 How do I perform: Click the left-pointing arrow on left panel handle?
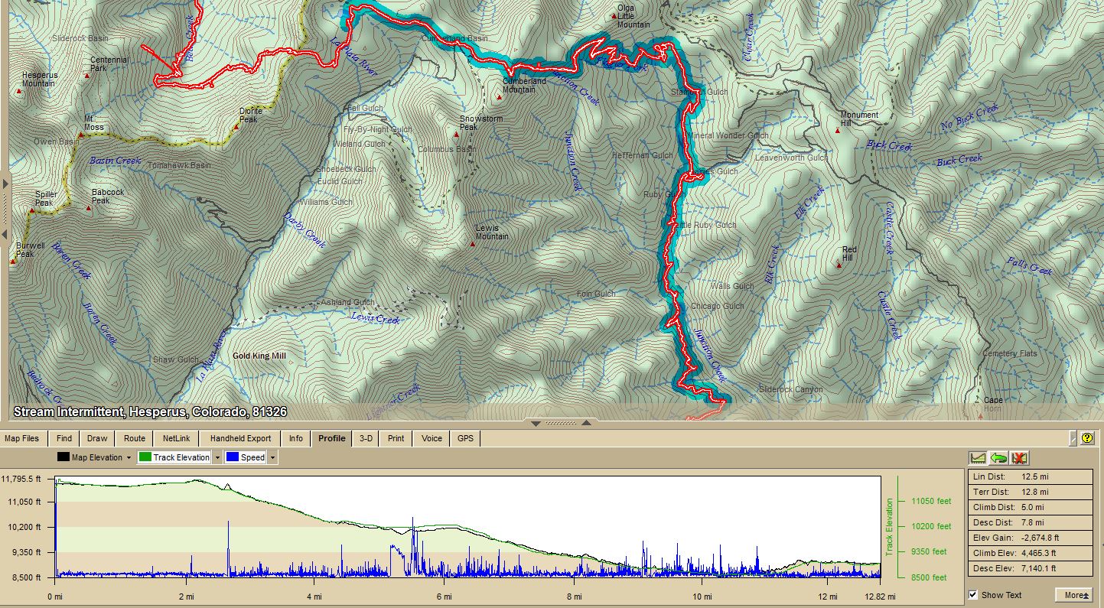(x=5, y=234)
